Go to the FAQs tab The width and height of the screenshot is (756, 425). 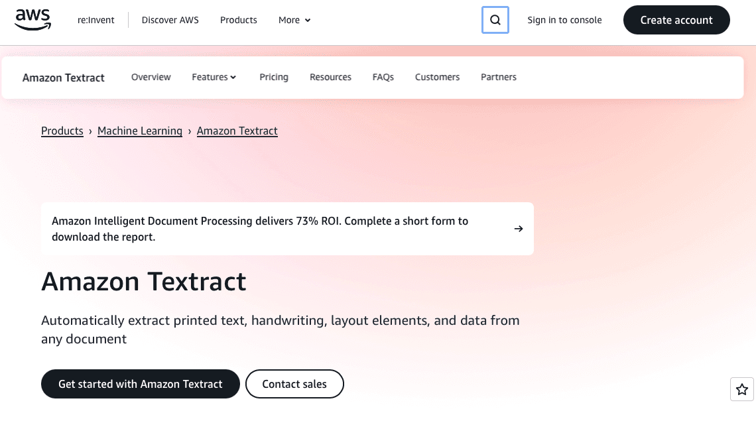click(x=383, y=77)
